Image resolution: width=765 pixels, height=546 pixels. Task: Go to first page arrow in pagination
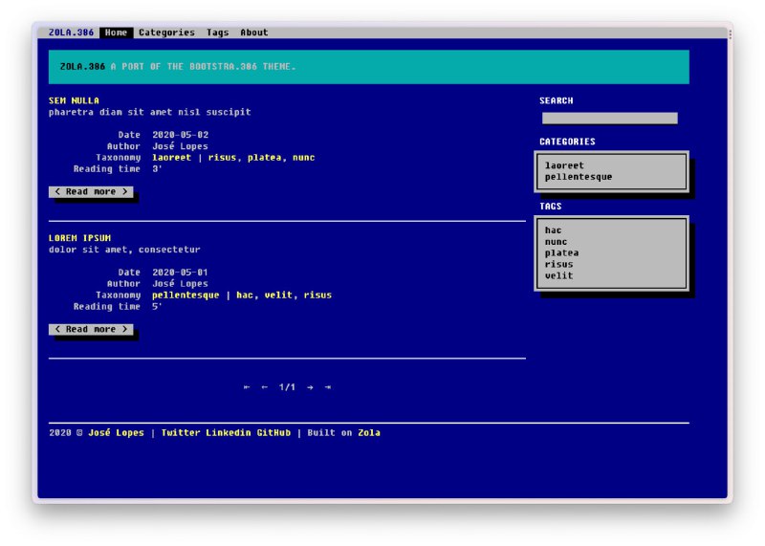point(247,387)
